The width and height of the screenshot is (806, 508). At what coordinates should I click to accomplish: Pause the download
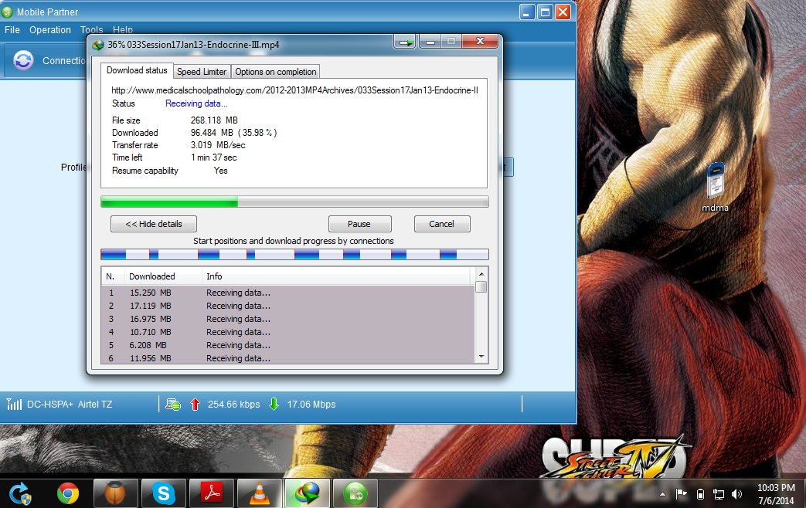pos(360,224)
